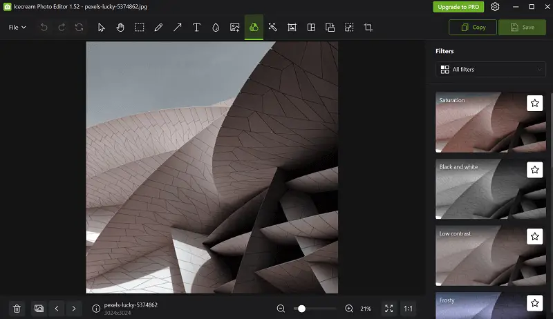
Task: Open the image gallery icon
Action: pos(39,309)
